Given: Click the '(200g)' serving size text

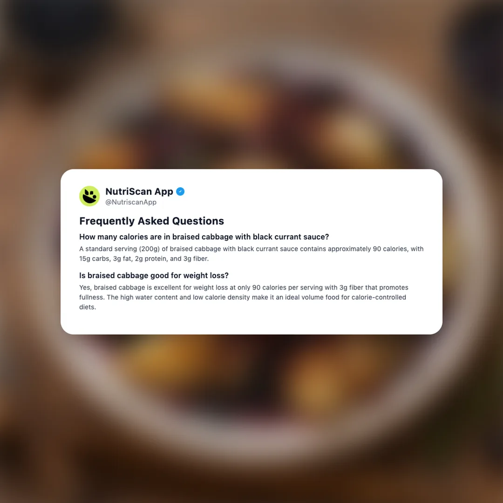Looking at the screenshot, I should [x=149, y=249].
